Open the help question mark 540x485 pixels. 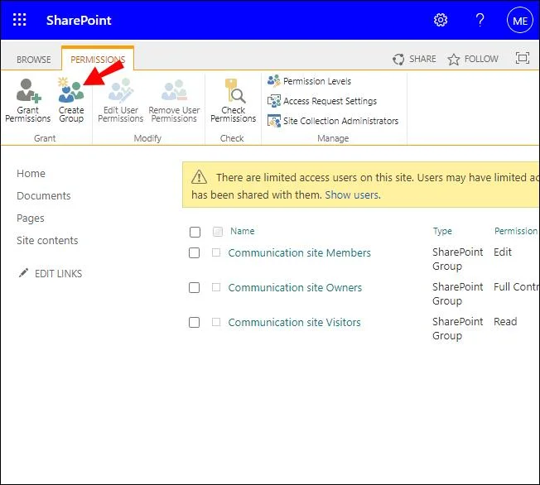[x=480, y=20]
